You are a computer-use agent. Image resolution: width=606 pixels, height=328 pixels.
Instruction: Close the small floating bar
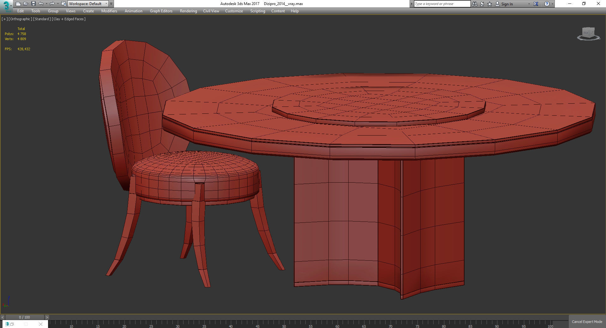[41, 324]
